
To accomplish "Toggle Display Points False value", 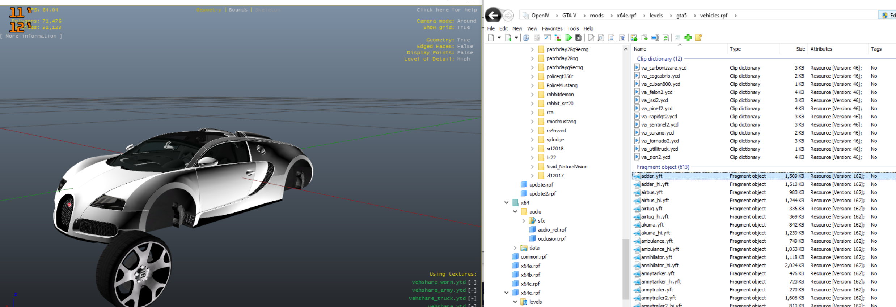I will pos(465,53).
